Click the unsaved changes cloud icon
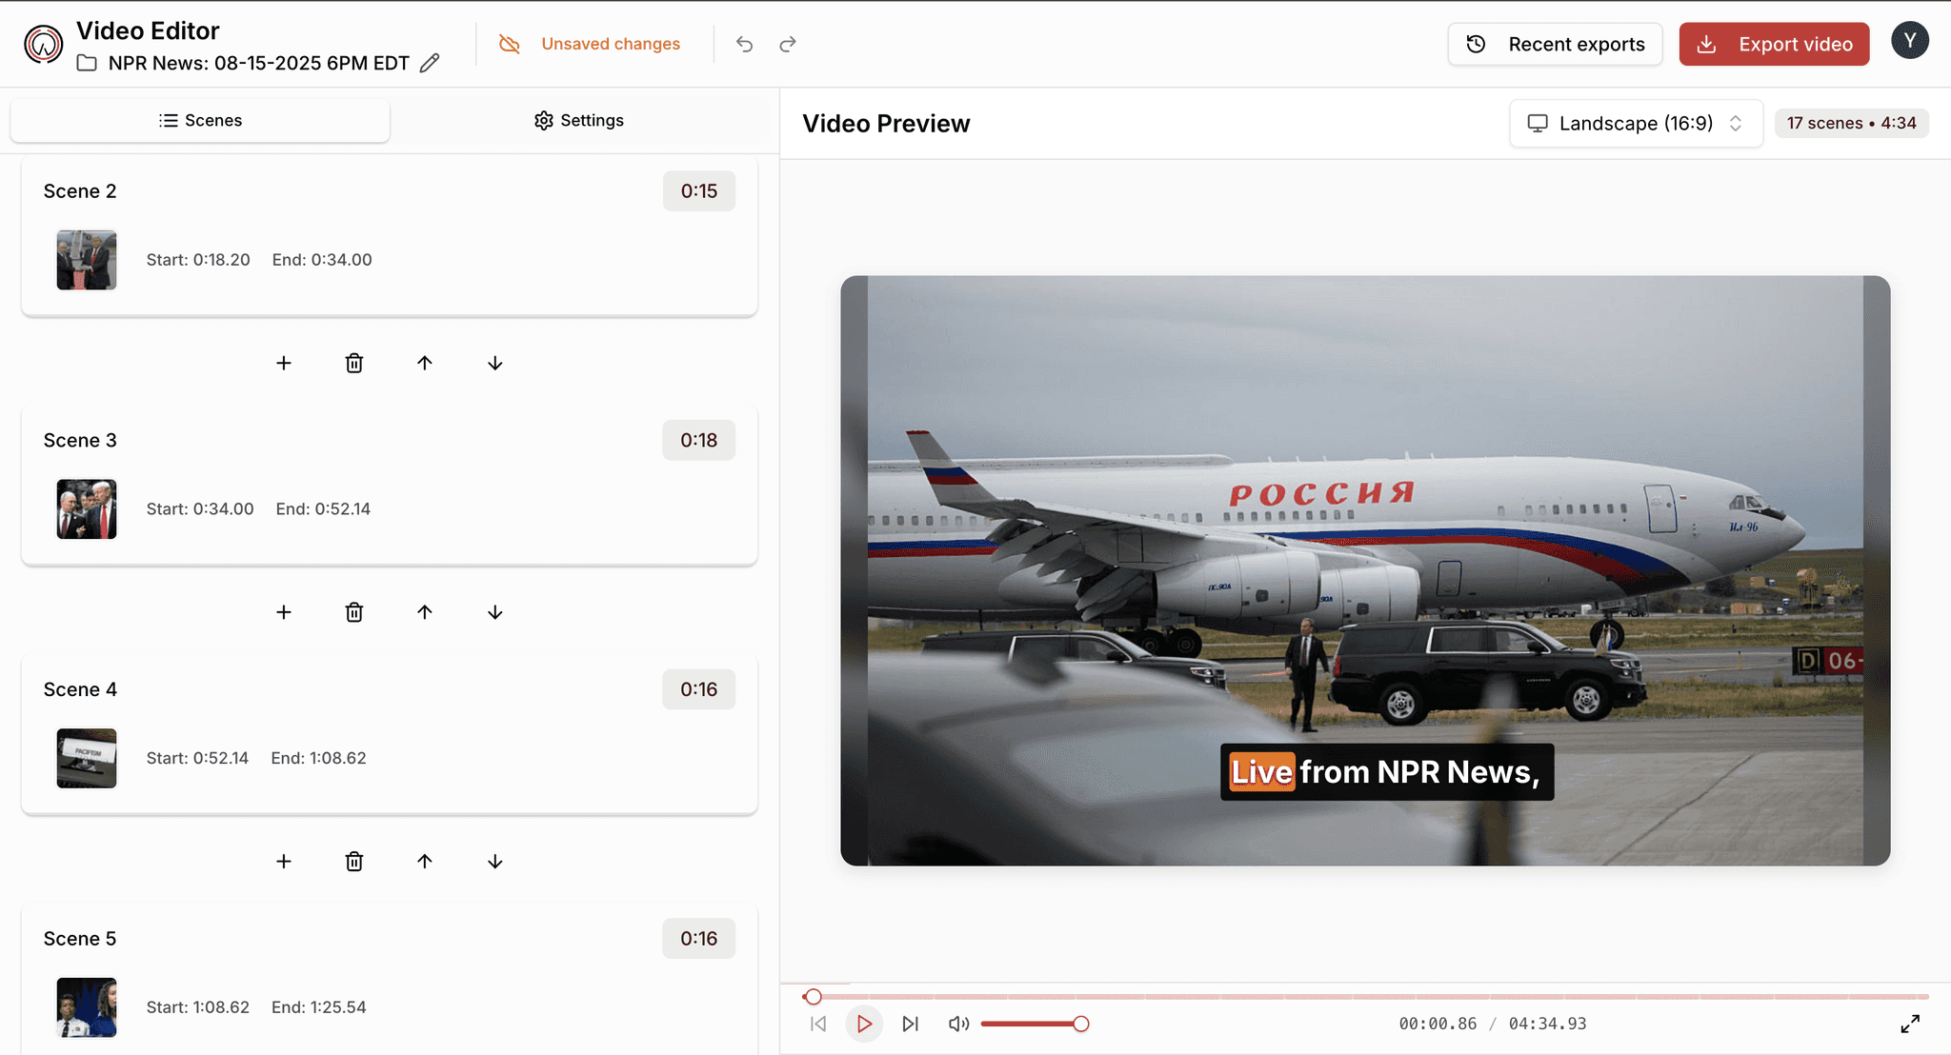Image resolution: width=1951 pixels, height=1055 pixels. (510, 44)
